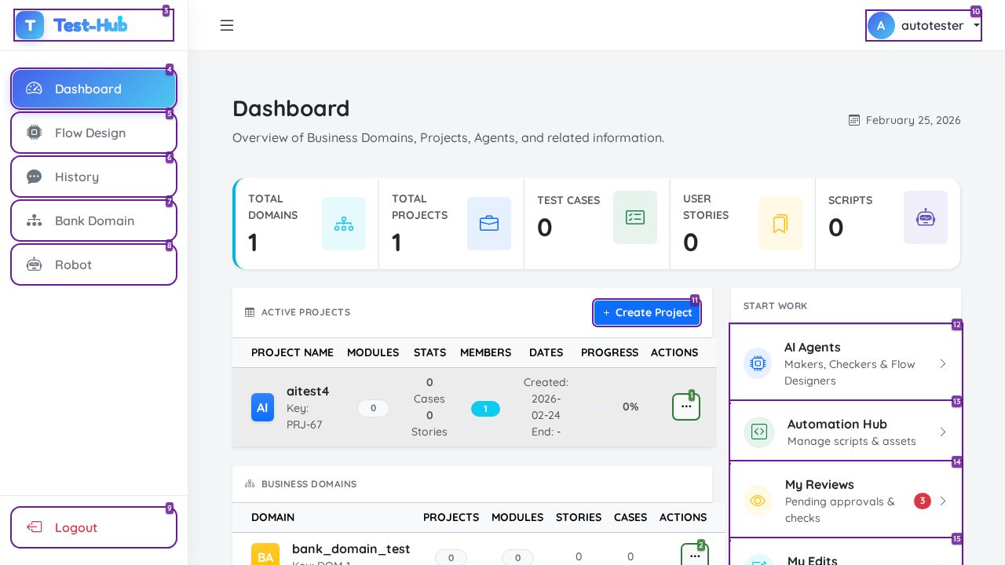
Task: Expand the Automation Hub chevron
Action: click(943, 432)
